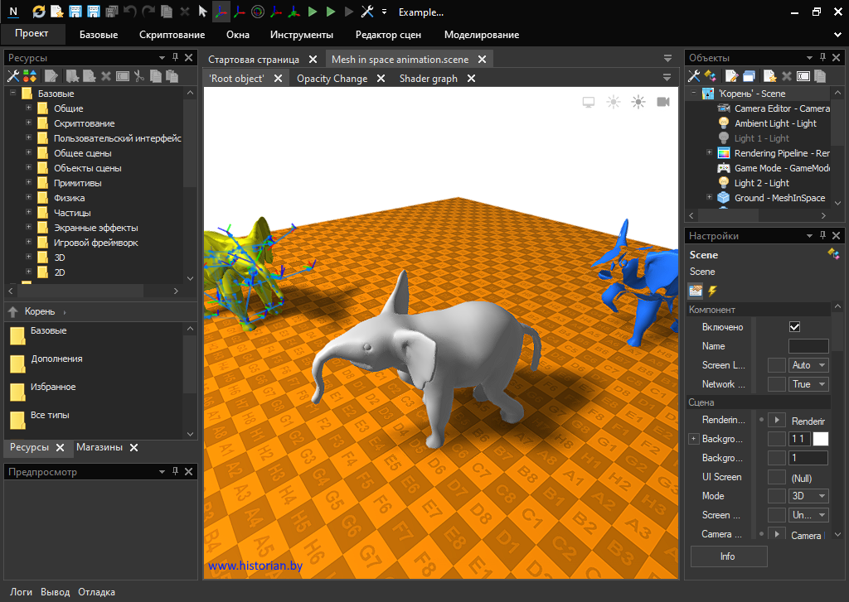Image resolution: width=849 pixels, height=602 pixels.
Task: Open the Mode 3D dropdown
Action: click(809, 496)
